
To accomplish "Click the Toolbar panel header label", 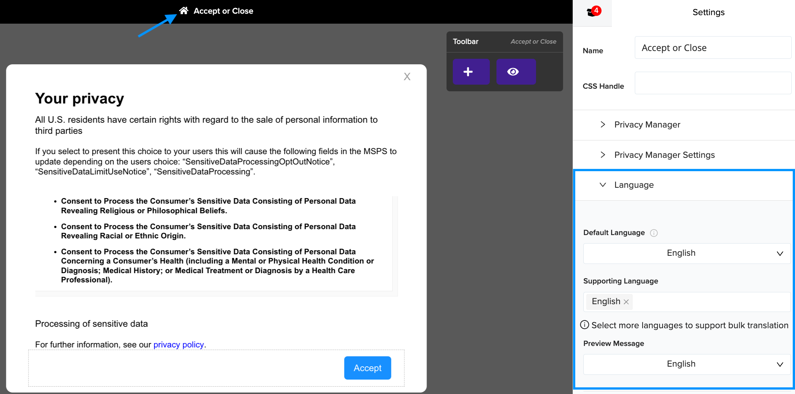I will [465, 41].
